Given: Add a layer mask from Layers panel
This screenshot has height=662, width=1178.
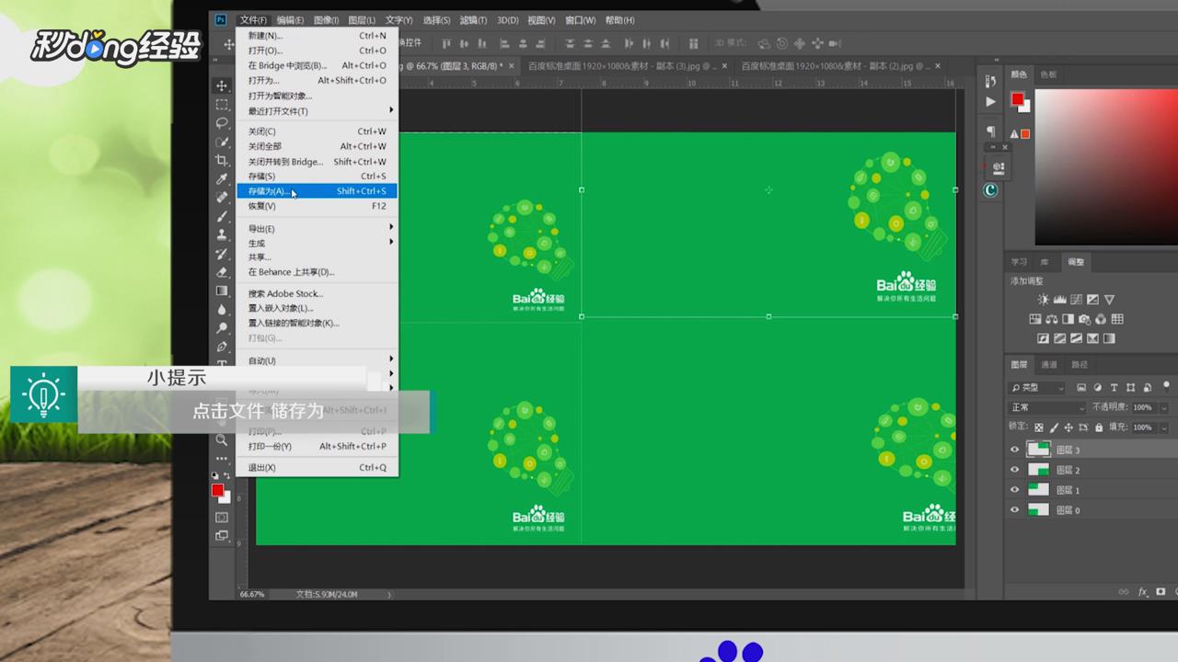Looking at the screenshot, I should 1161,591.
